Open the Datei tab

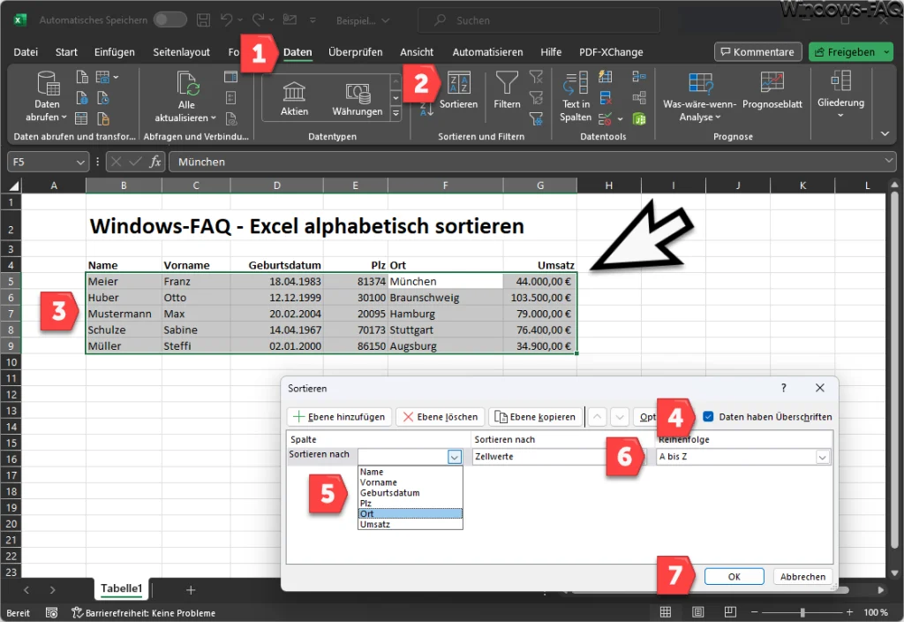[26, 52]
